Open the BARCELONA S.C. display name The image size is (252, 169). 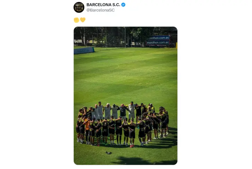click(x=103, y=5)
